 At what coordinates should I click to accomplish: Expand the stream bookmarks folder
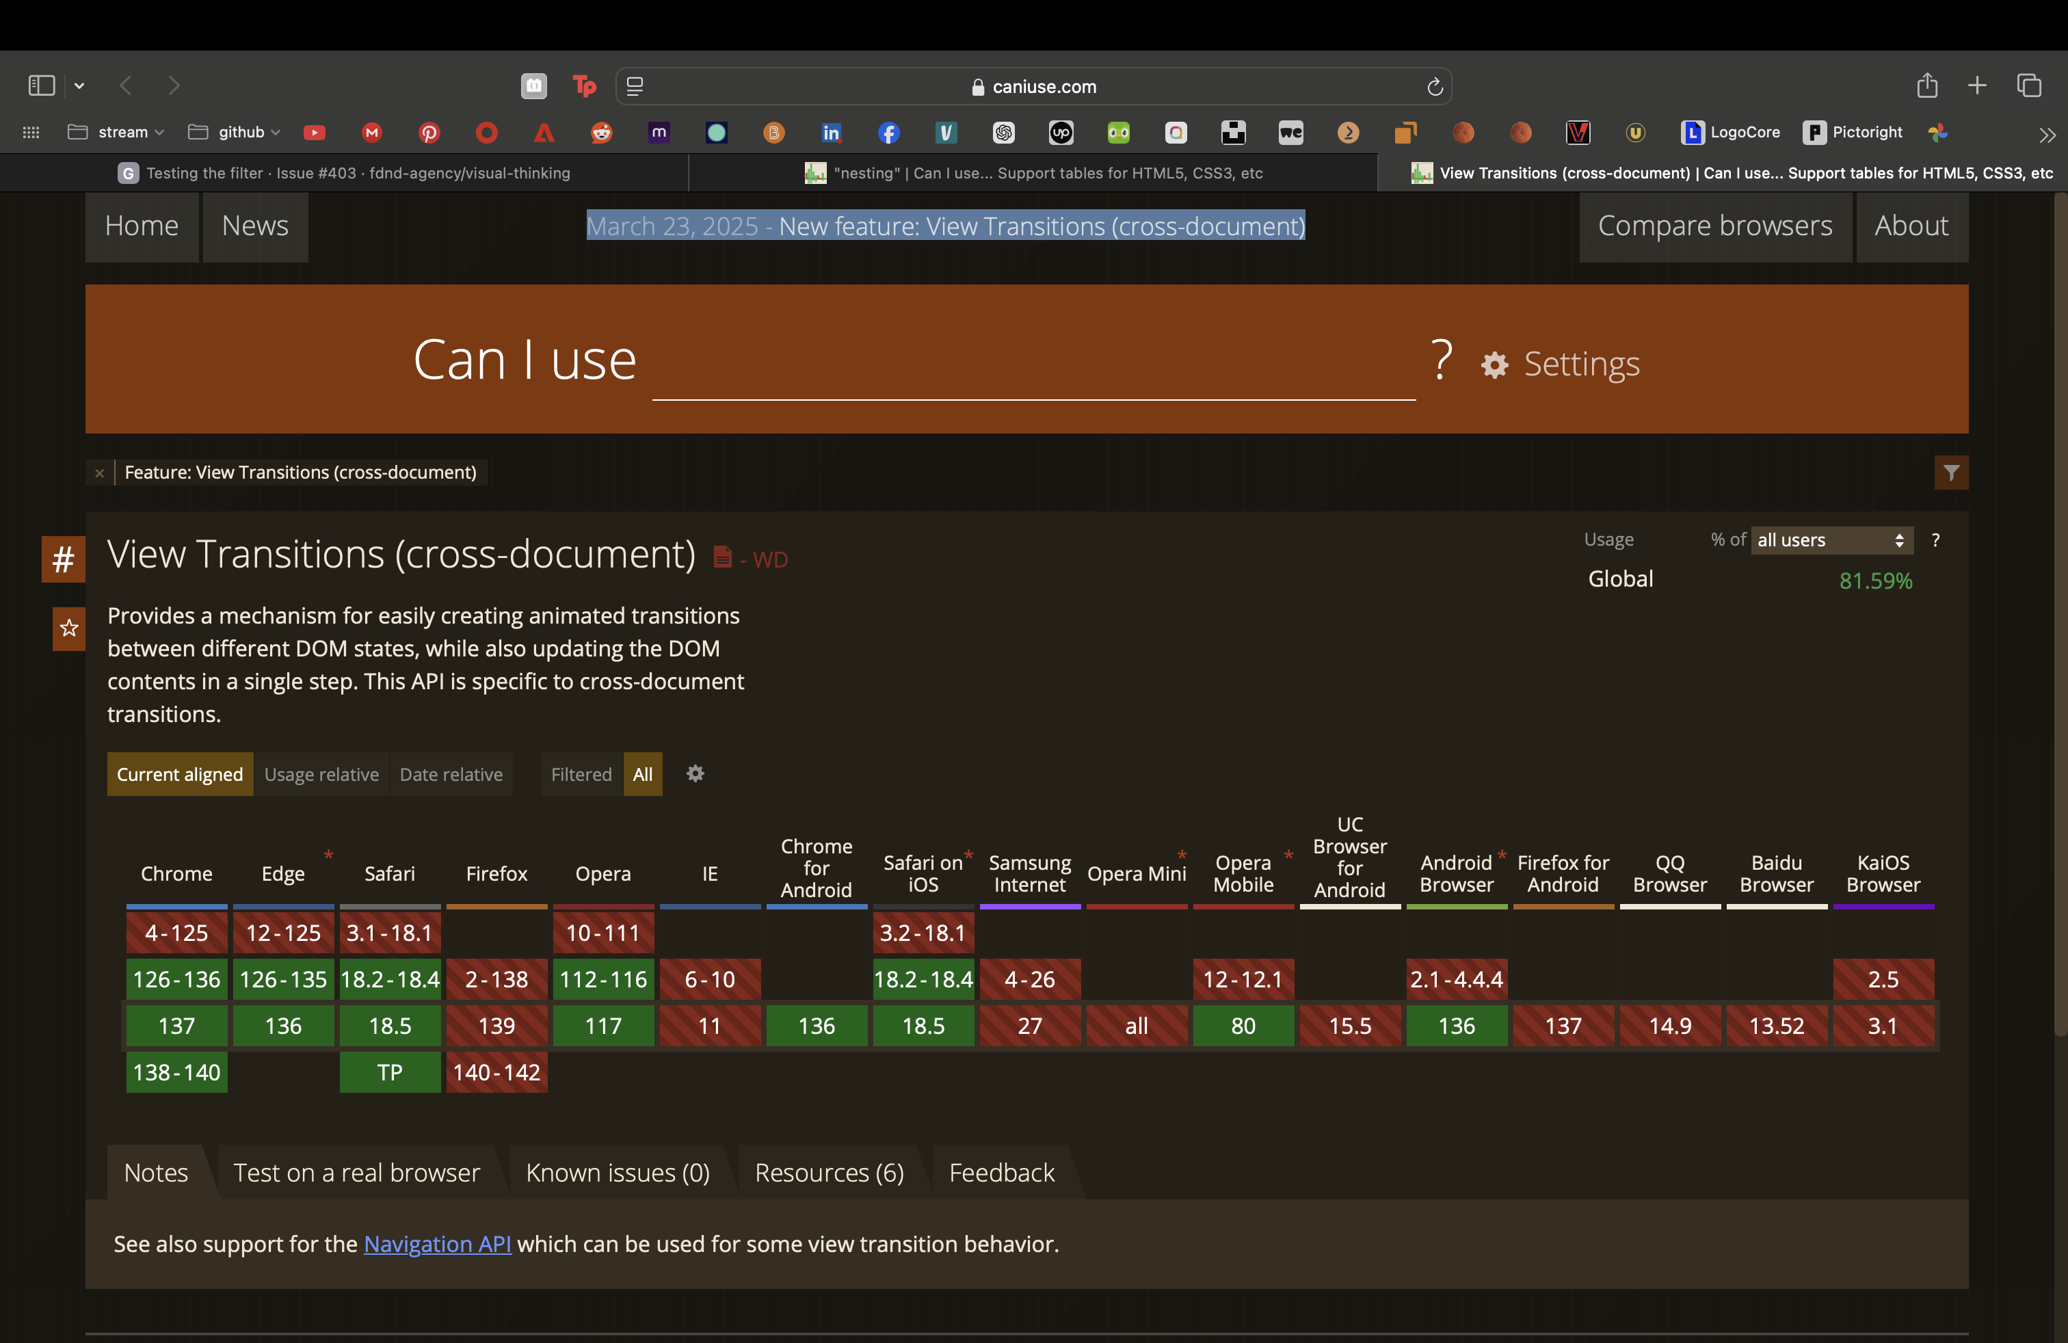point(116,132)
